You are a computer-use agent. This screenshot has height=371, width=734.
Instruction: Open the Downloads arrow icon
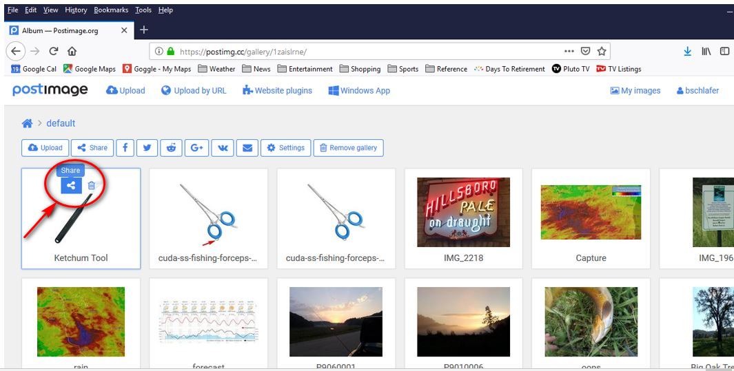tap(687, 51)
